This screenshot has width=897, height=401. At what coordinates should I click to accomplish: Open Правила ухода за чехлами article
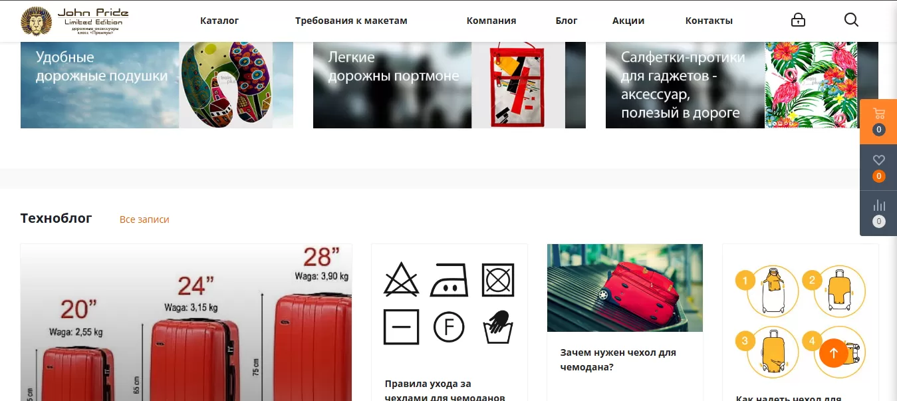tap(445, 391)
